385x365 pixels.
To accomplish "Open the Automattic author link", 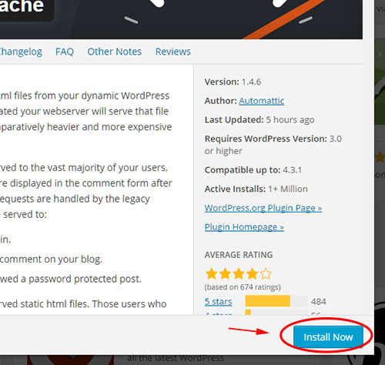I will point(262,101).
